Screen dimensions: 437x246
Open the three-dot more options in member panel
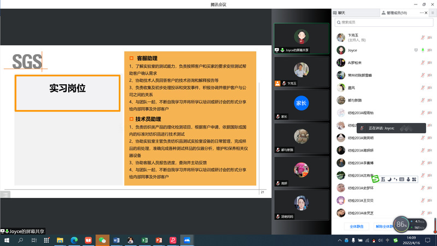pyautogui.click(x=421, y=13)
